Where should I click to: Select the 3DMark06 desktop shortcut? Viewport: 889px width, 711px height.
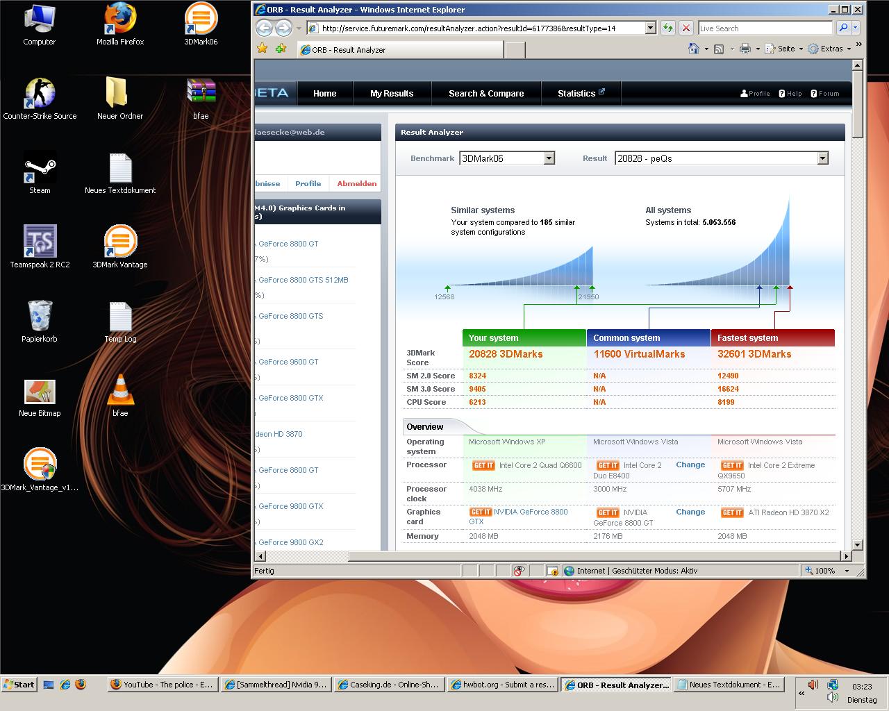(x=201, y=25)
